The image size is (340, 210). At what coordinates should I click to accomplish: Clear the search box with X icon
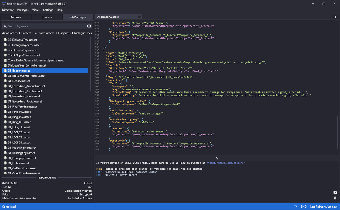(89, 26)
